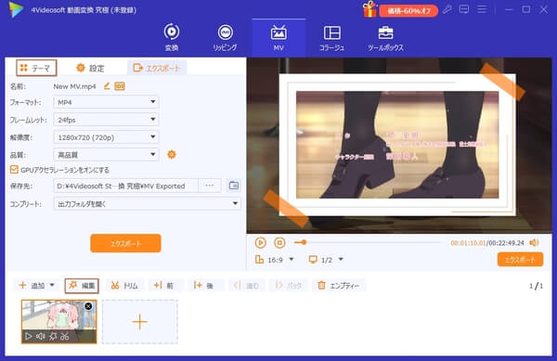Click the エンプティー empty button
The image size is (557, 361).
pyautogui.click(x=339, y=286)
